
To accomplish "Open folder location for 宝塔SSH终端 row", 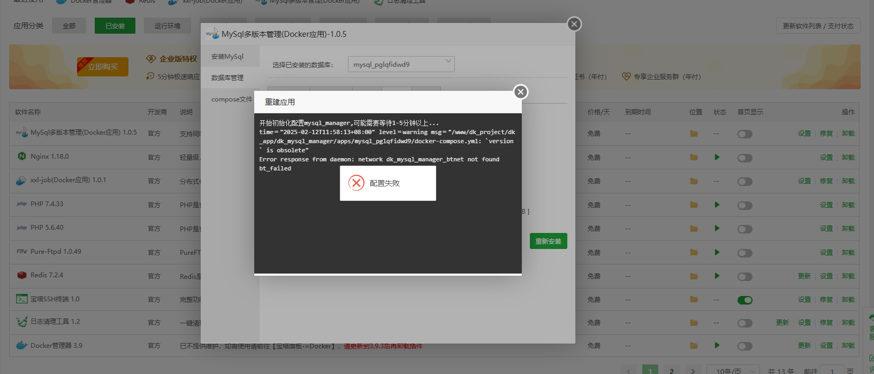I will tap(694, 300).
